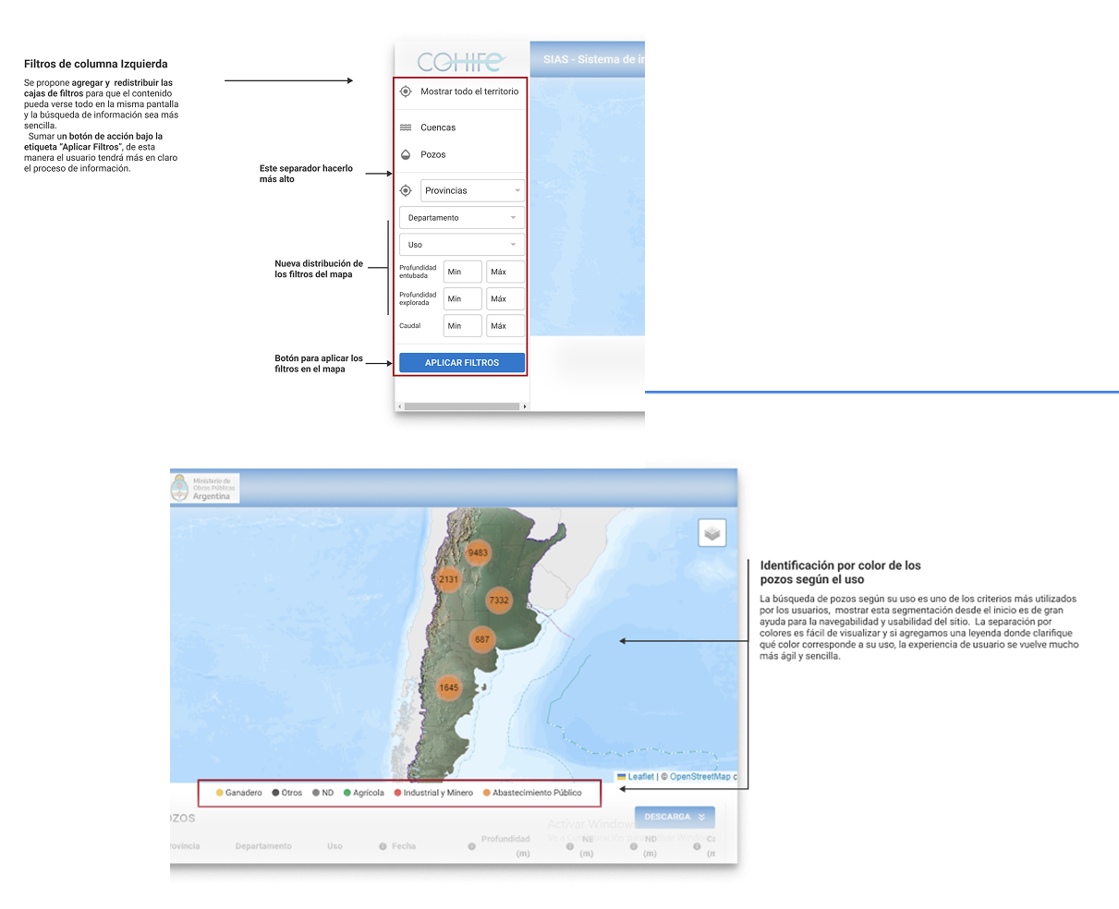
Task: Click the Máx field for Caudal
Action: [505, 325]
